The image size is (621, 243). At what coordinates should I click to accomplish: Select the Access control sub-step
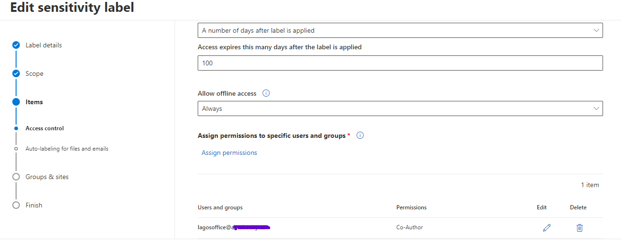[x=44, y=128]
